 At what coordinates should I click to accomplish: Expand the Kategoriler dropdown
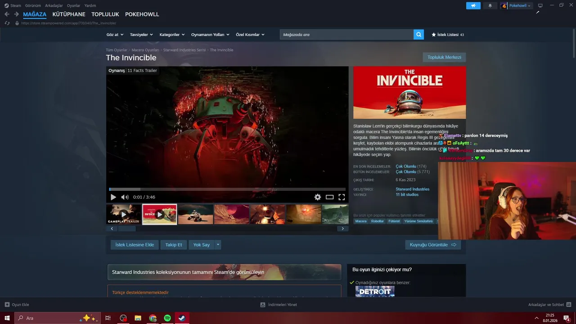point(172,35)
